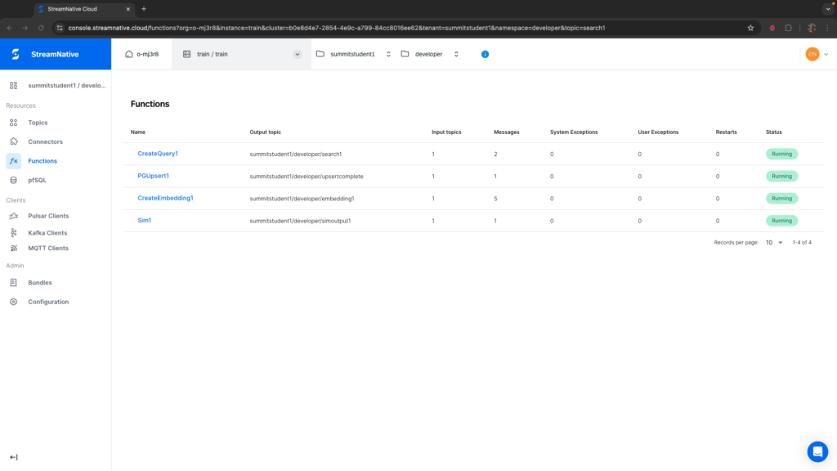Expand the train / train instance dropdown

tap(297, 54)
